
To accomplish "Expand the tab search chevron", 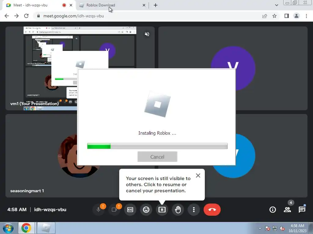I will [x=276, y=5].
